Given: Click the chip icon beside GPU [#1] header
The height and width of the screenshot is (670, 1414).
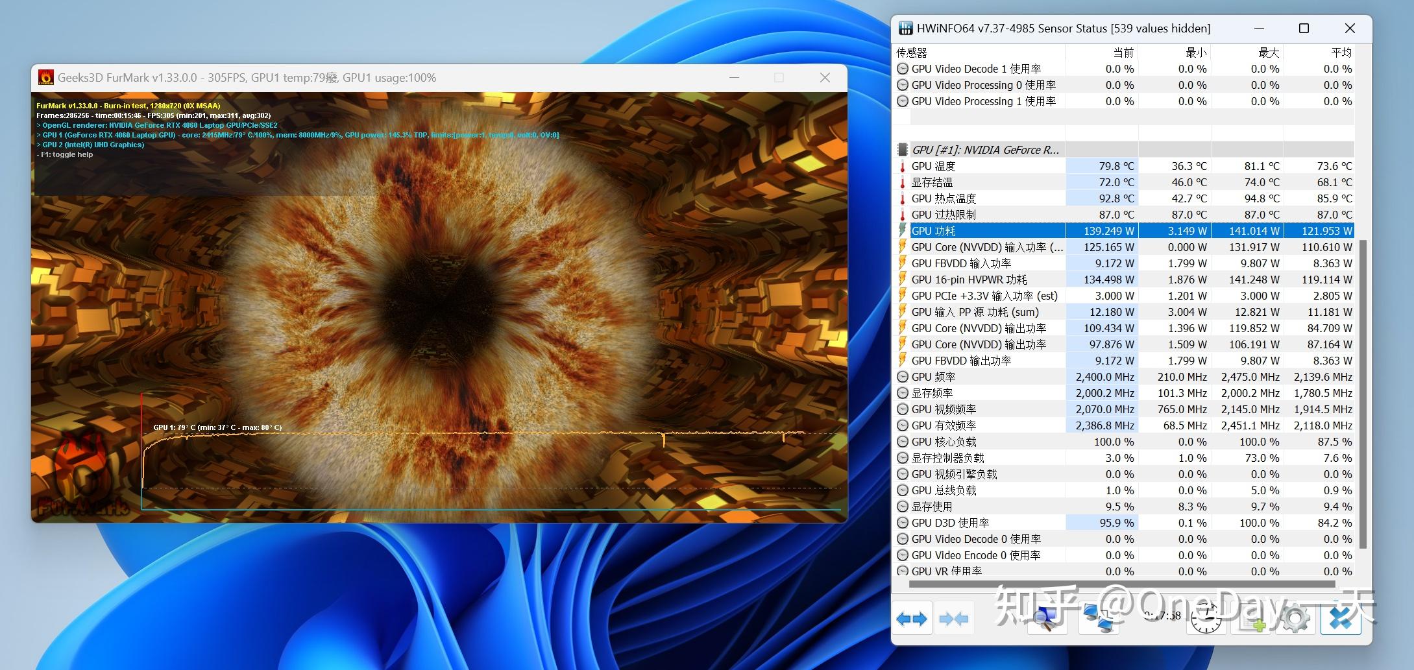Looking at the screenshot, I should tap(901, 149).
